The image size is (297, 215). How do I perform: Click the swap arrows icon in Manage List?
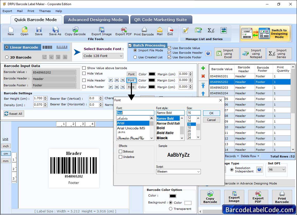224,30
